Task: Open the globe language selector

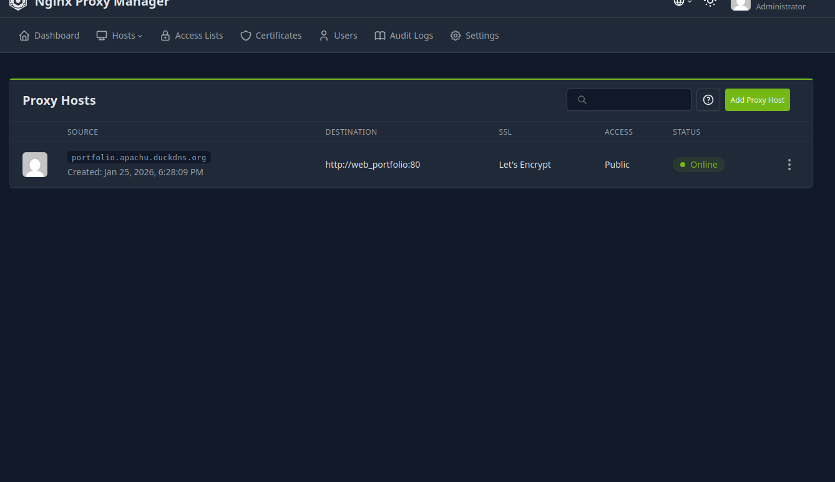Action: tap(682, 2)
